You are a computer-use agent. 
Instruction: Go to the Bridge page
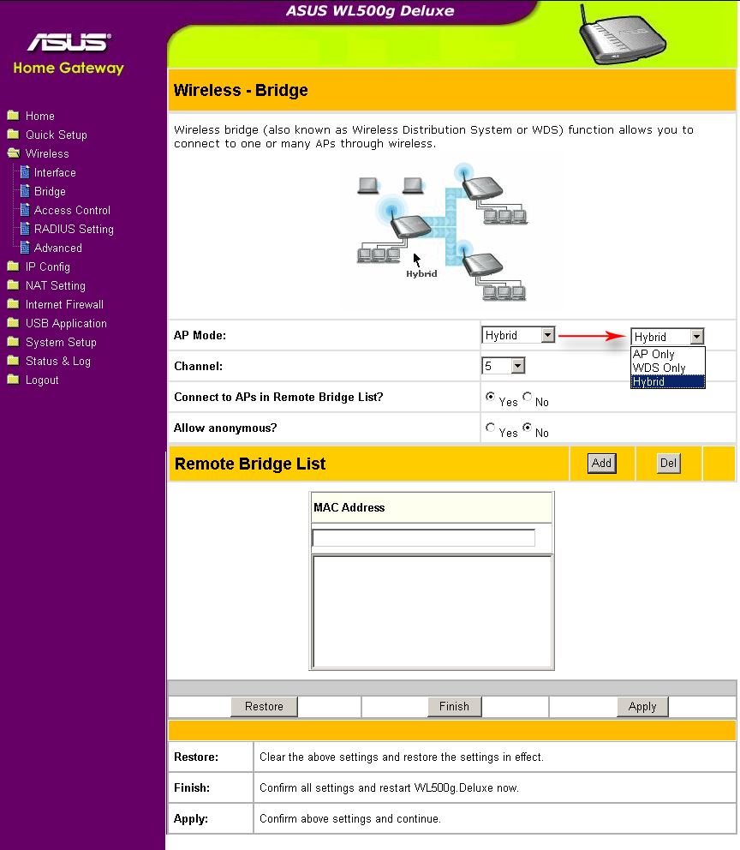click(50, 191)
